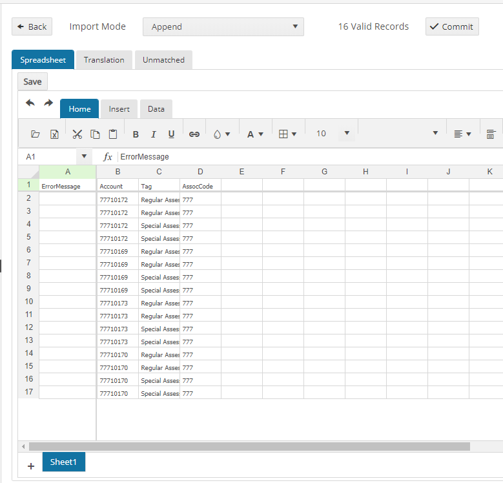Open the text color picker
The image size is (503, 483).
tap(255, 134)
